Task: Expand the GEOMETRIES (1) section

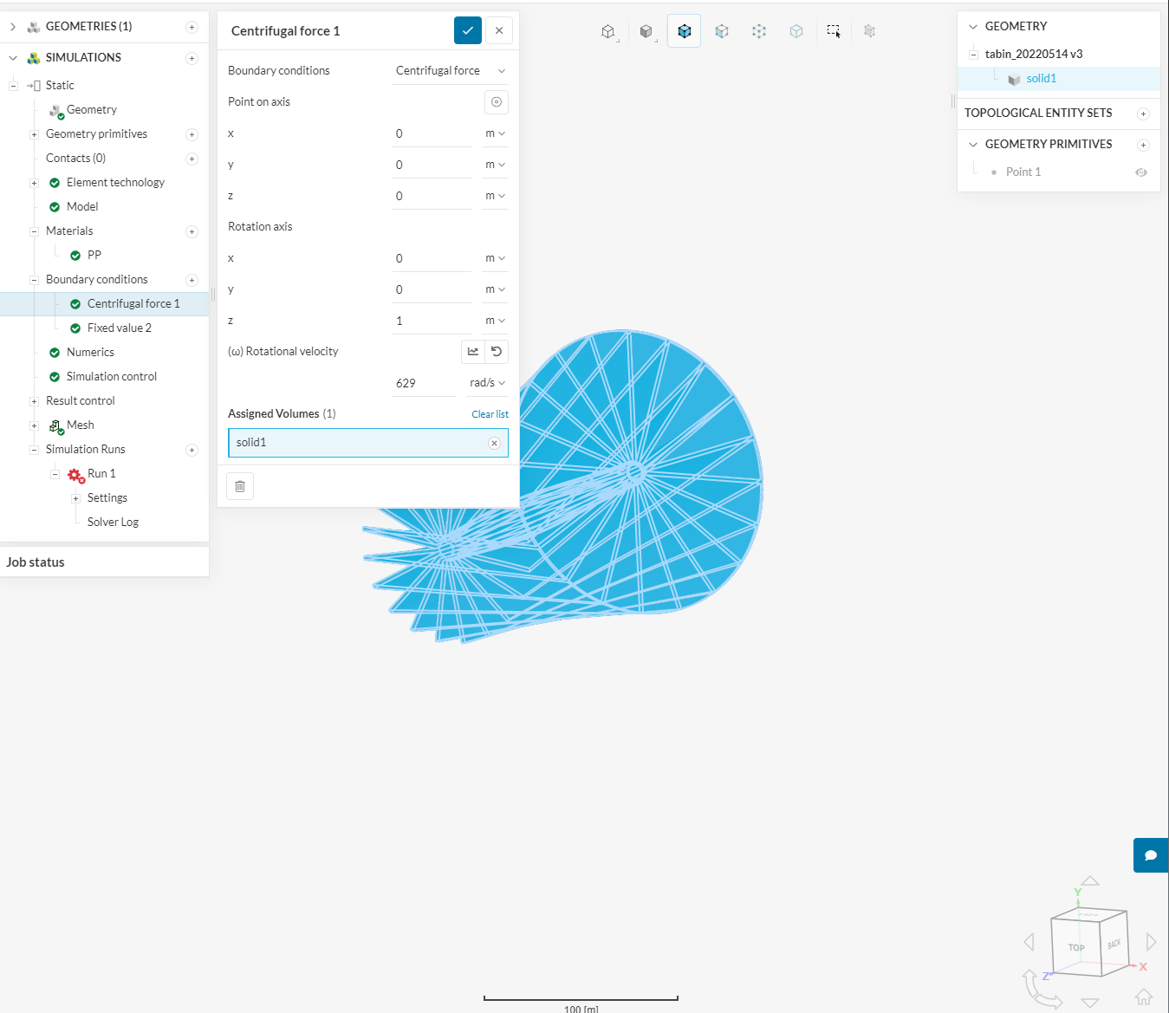Action: pyautogui.click(x=13, y=27)
